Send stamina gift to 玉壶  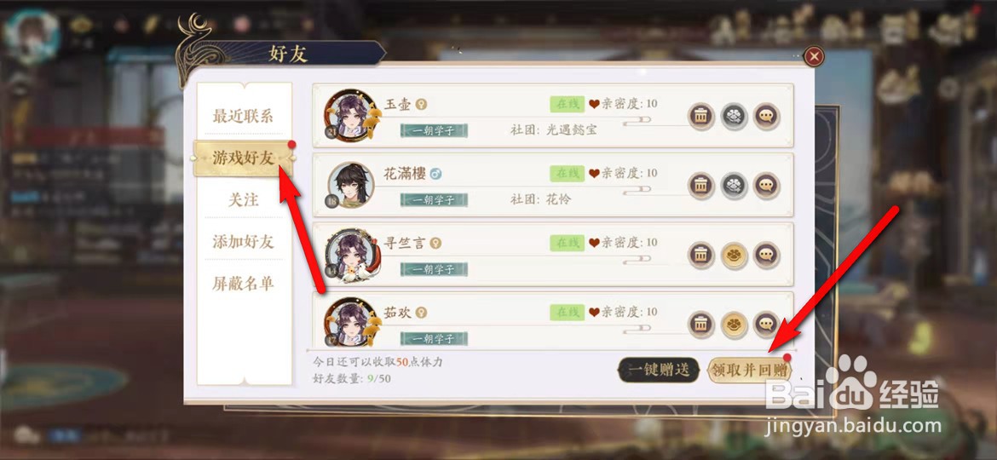pyautogui.click(x=734, y=116)
